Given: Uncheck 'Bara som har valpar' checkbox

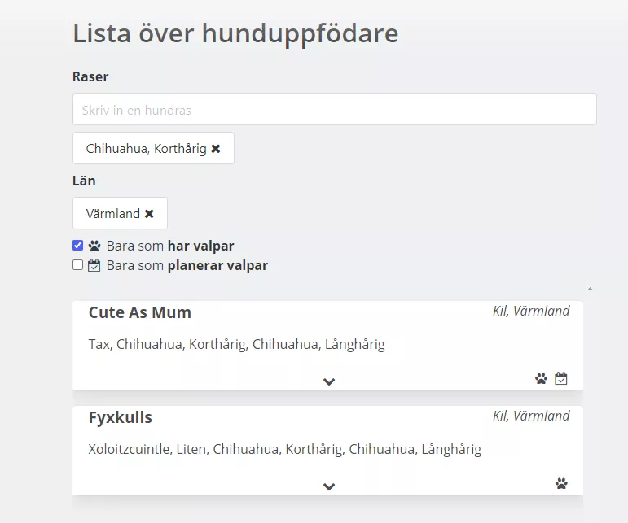Looking at the screenshot, I should click(x=77, y=245).
